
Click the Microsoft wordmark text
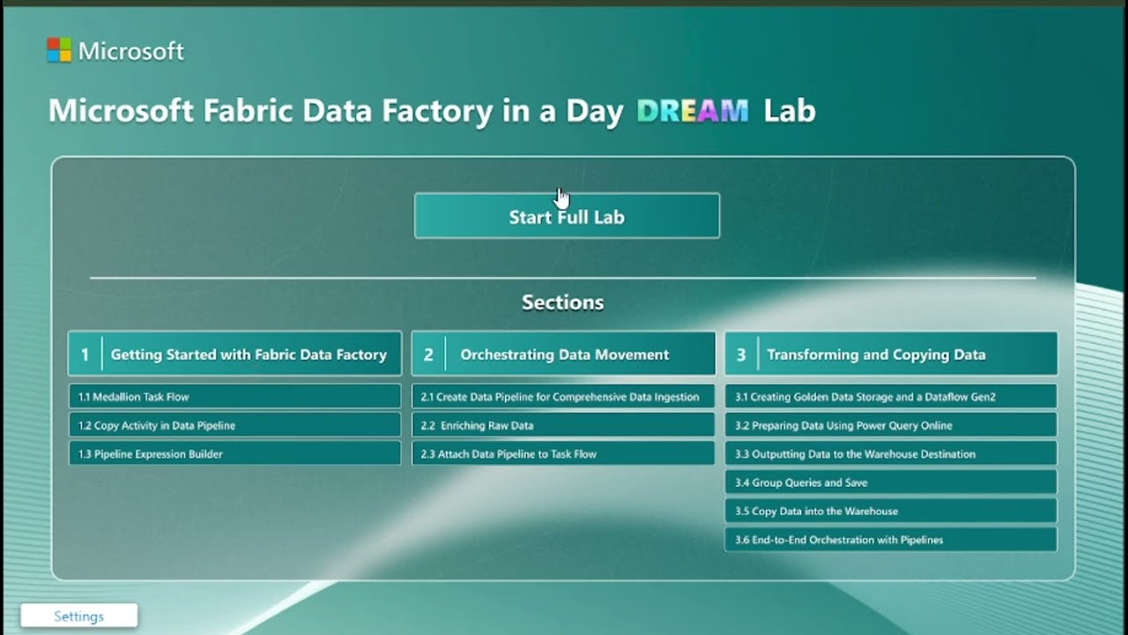[131, 51]
